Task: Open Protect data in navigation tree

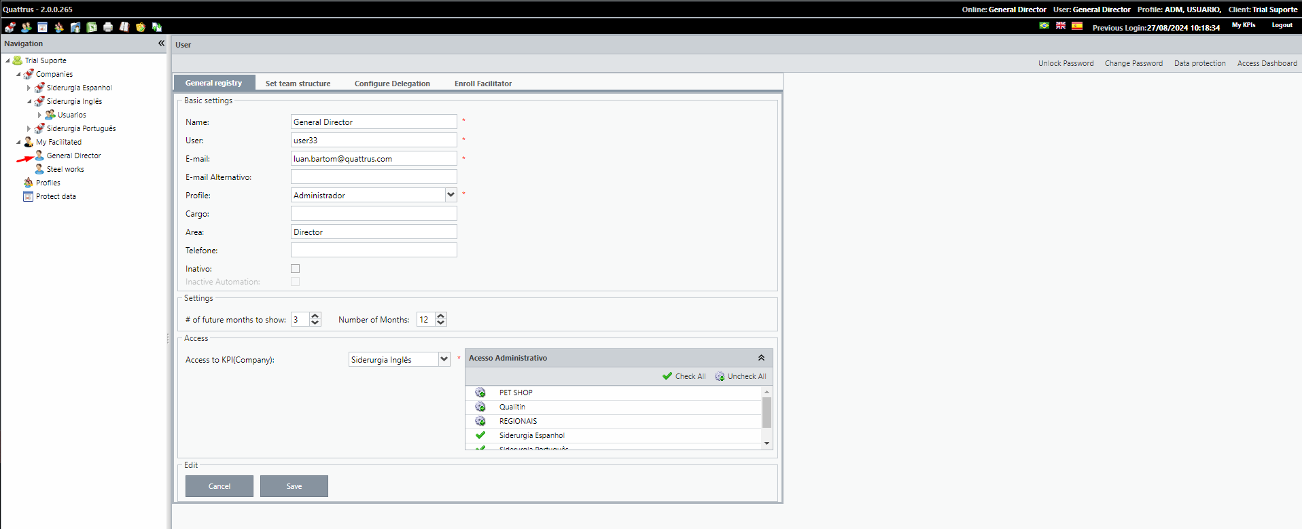Action: click(56, 196)
